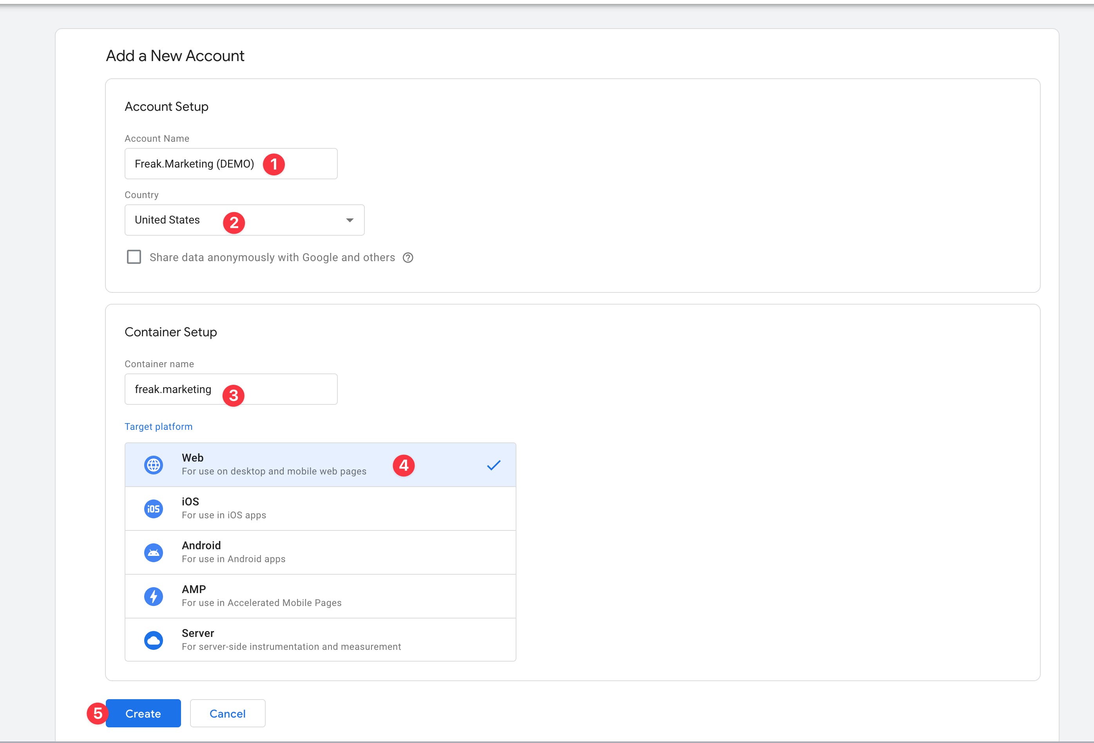Click the Cancel button

coord(227,713)
